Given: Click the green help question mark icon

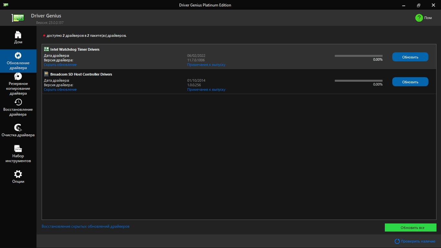Looking at the screenshot, I should 419,18.
